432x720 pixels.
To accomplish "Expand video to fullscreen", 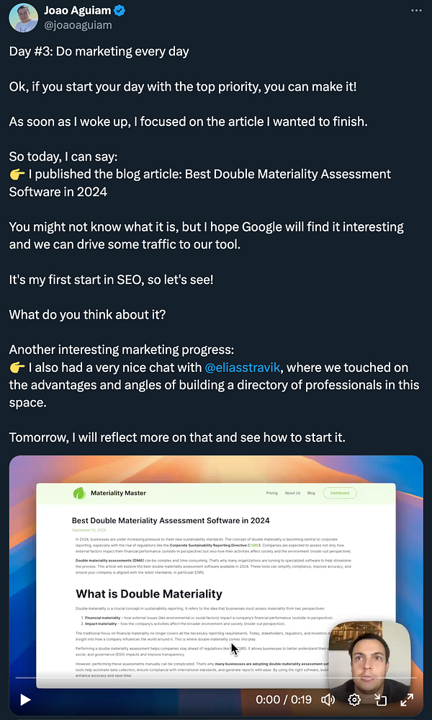I will click(407, 700).
